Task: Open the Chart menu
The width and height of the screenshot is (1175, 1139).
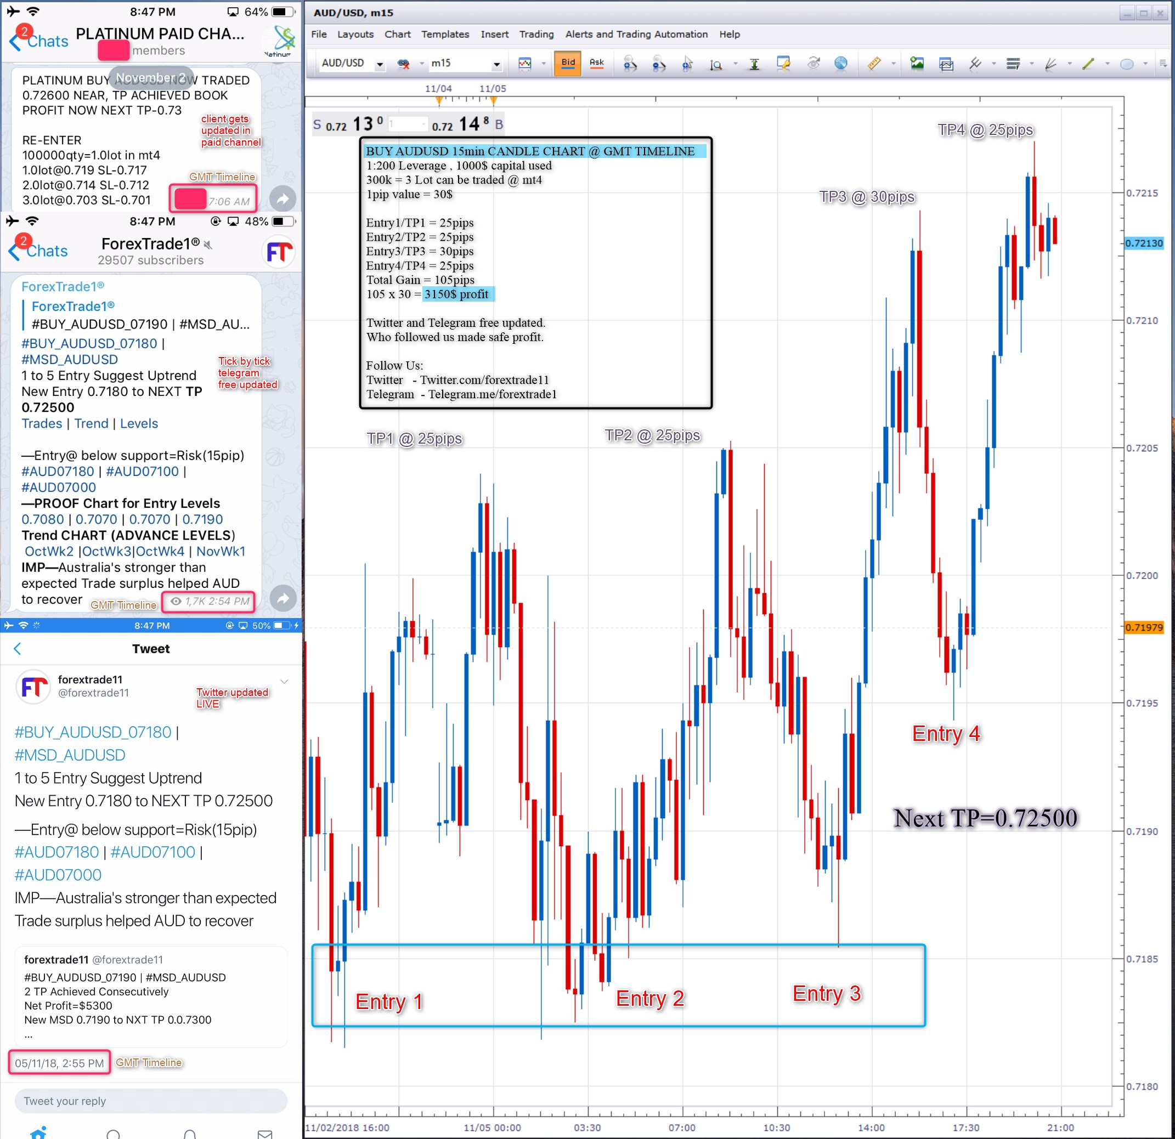Action: pos(398,34)
